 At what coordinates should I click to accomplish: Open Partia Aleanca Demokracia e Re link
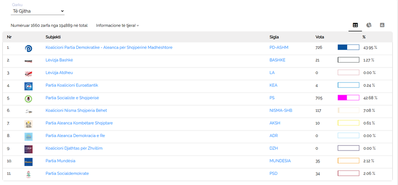[x=75, y=136]
